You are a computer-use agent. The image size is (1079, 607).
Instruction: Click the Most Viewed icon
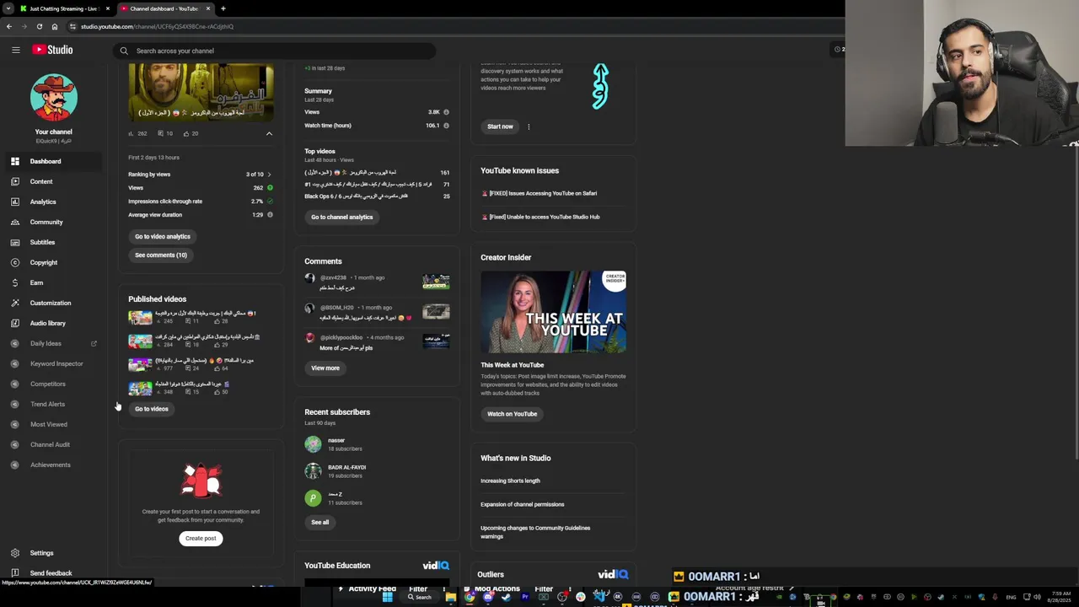pyautogui.click(x=14, y=424)
